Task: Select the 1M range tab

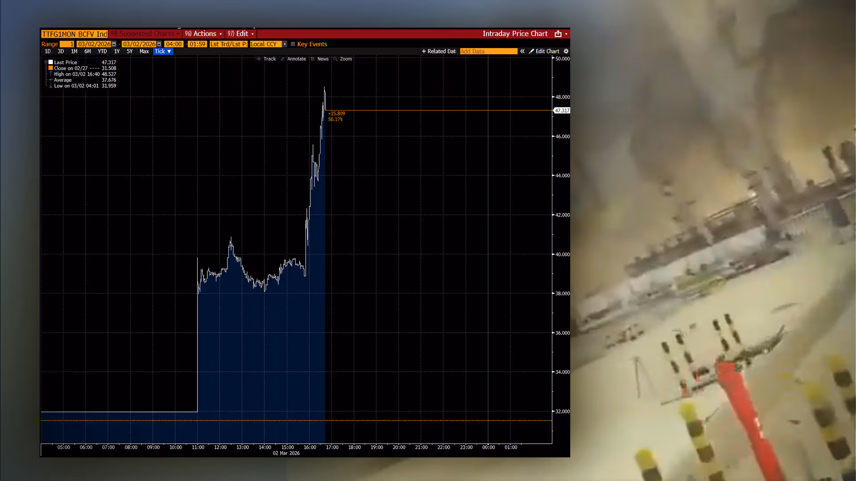Action: (x=74, y=51)
